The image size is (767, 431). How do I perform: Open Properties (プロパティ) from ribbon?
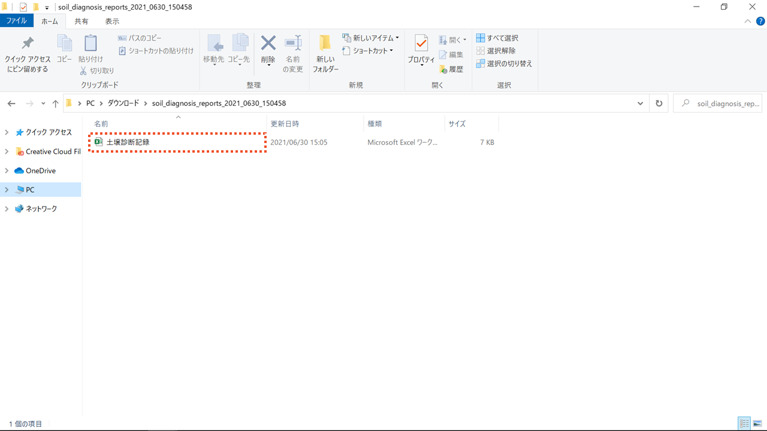point(421,50)
